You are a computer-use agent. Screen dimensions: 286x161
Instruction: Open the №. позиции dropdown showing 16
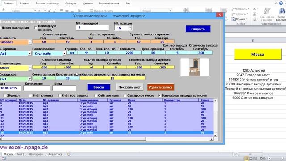pos(130,28)
